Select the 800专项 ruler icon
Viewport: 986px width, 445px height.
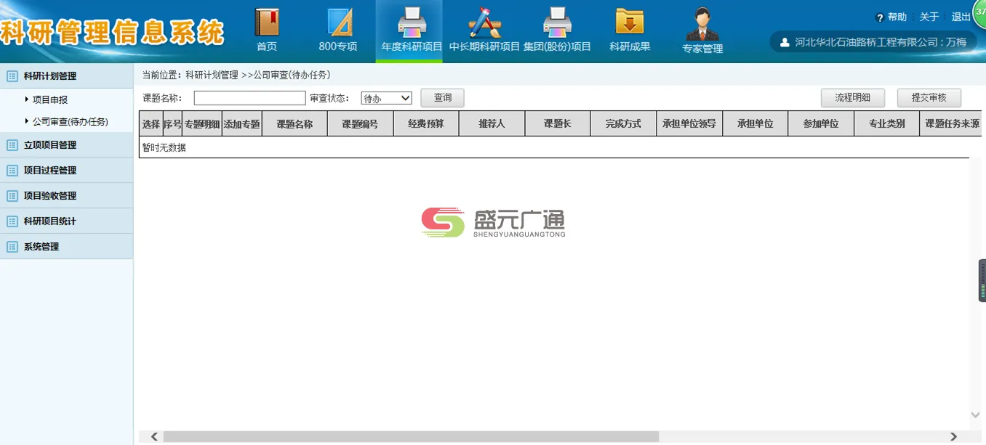click(338, 22)
